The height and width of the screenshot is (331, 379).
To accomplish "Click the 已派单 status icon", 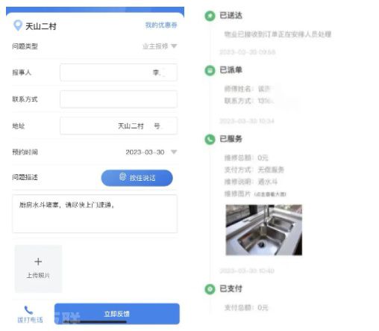I will point(210,70).
